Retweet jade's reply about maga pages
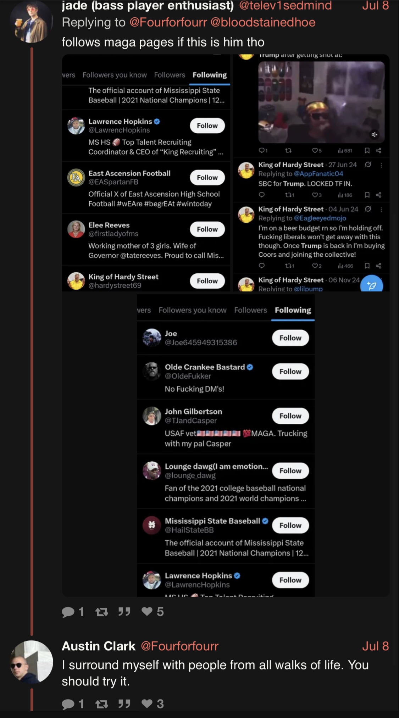Image resolution: width=399 pixels, height=718 pixels. click(102, 612)
